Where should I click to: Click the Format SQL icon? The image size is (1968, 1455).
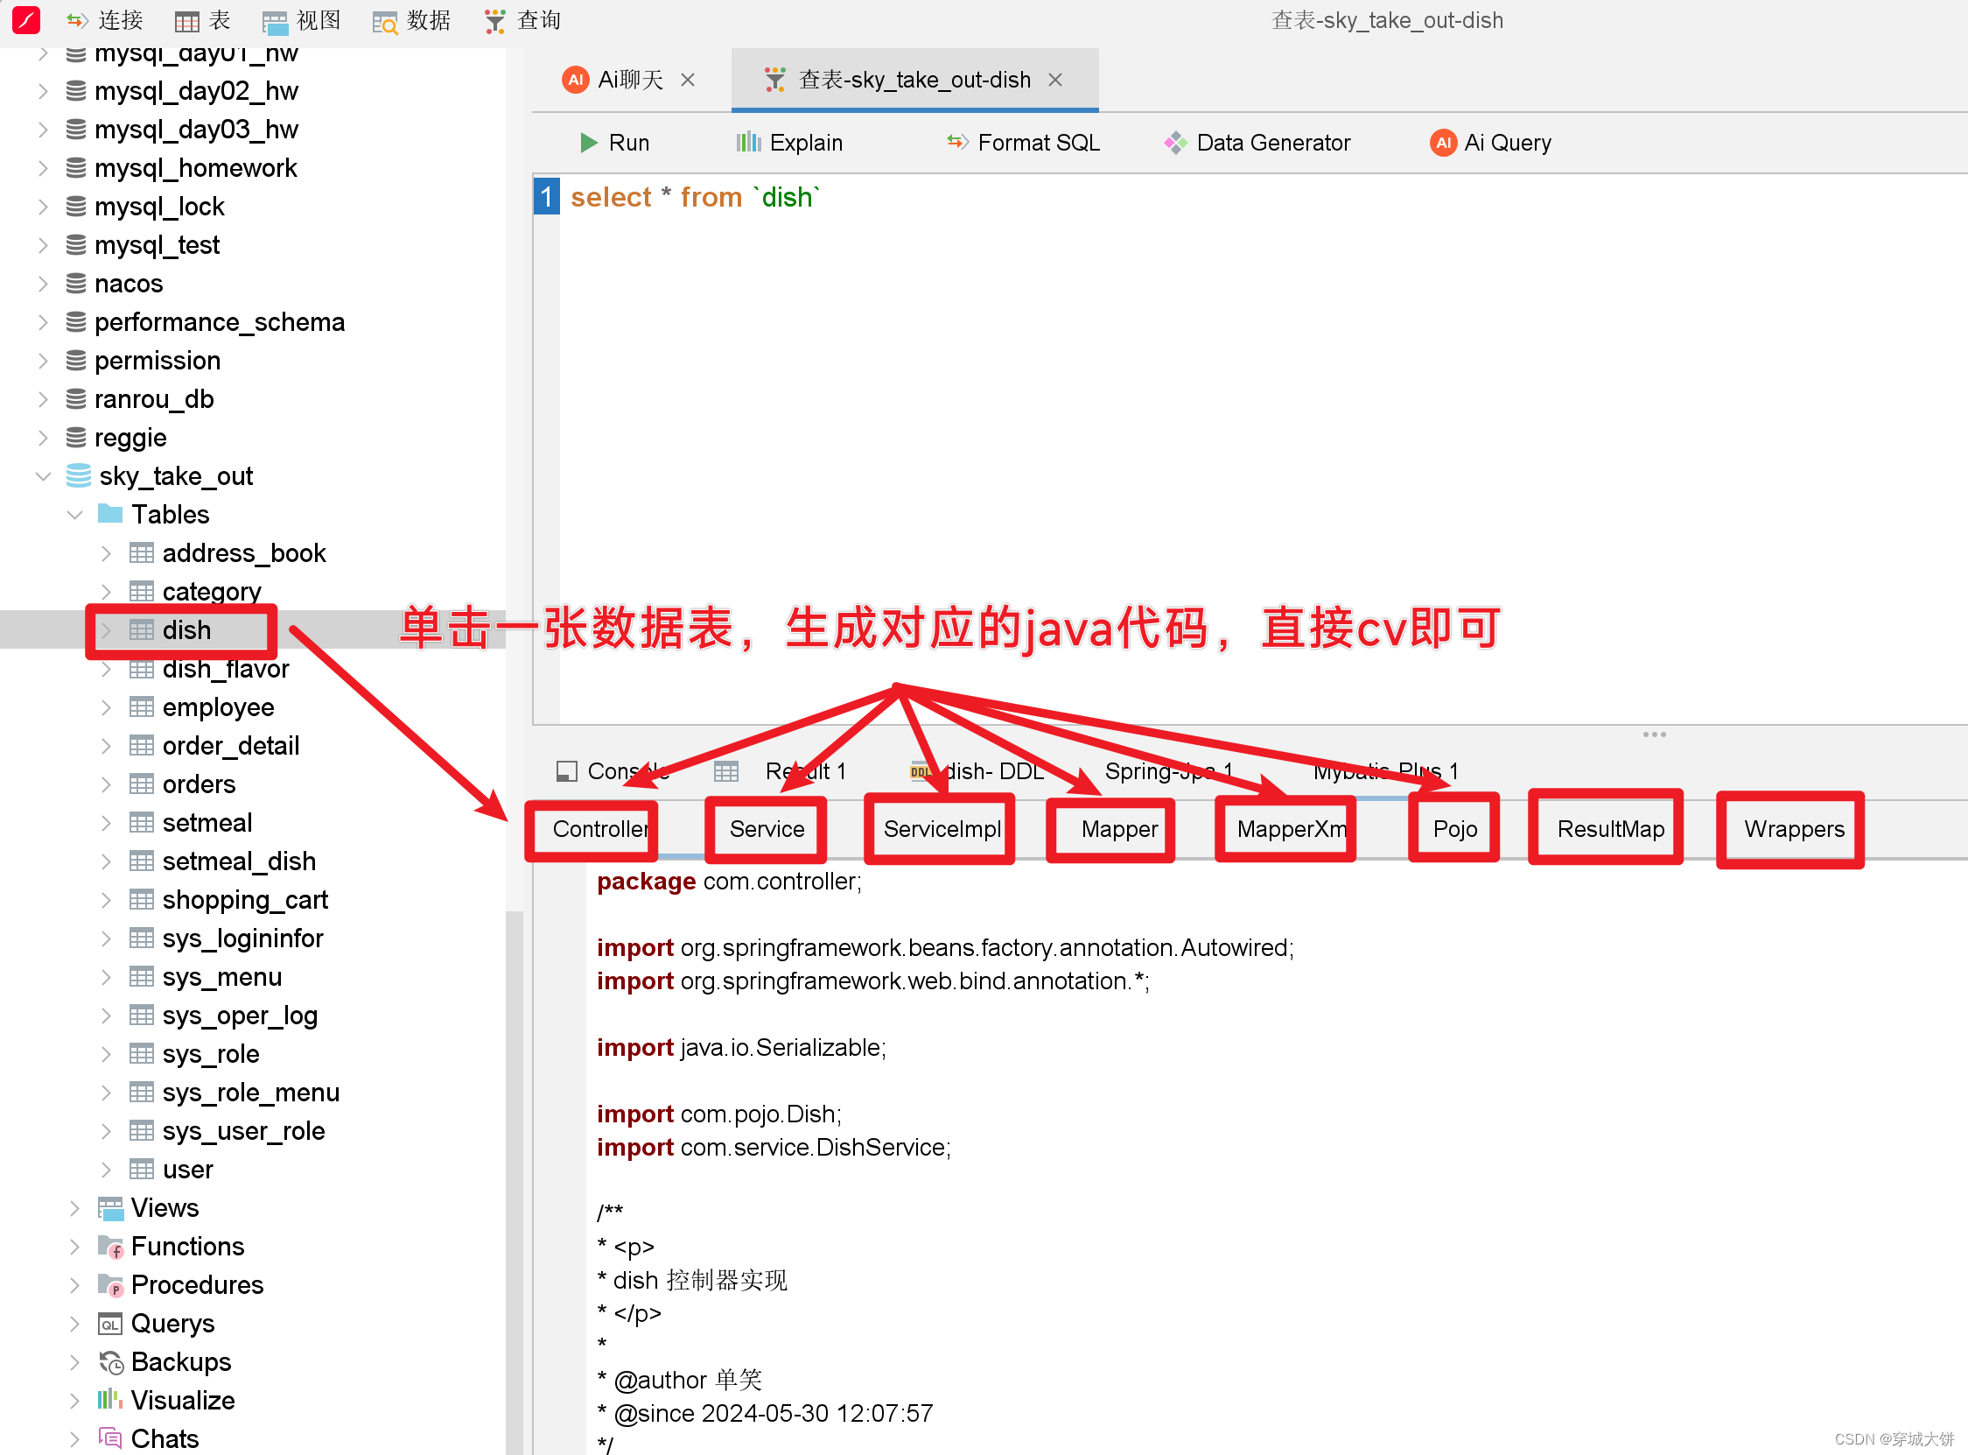click(956, 142)
